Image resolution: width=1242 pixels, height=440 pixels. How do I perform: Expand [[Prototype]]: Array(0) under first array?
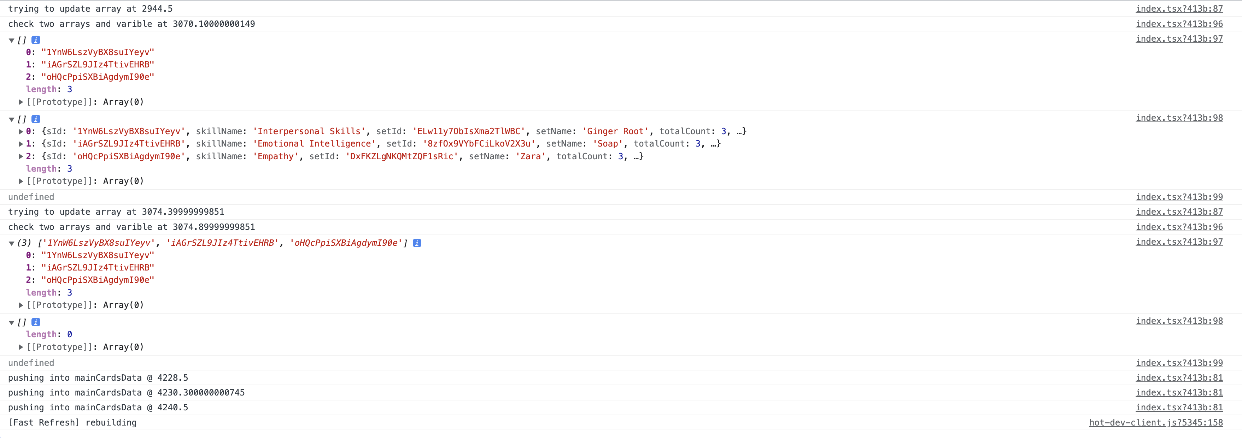click(x=21, y=102)
